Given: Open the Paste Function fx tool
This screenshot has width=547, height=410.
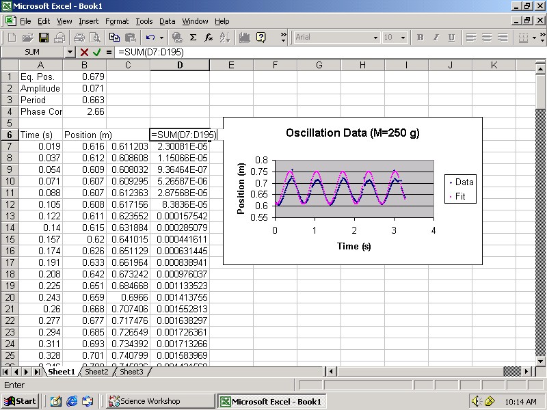Looking at the screenshot, I should click(x=209, y=38).
